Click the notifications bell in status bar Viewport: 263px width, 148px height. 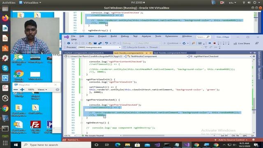pos(254,140)
